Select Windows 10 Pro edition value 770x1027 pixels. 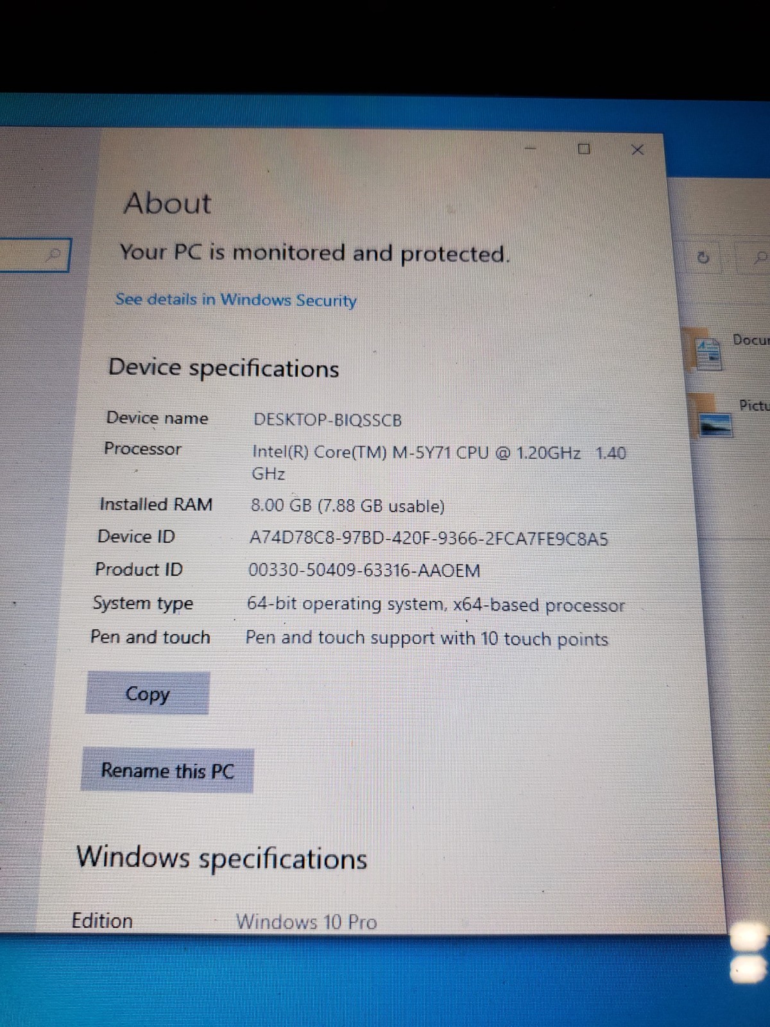click(x=307, y=922)
